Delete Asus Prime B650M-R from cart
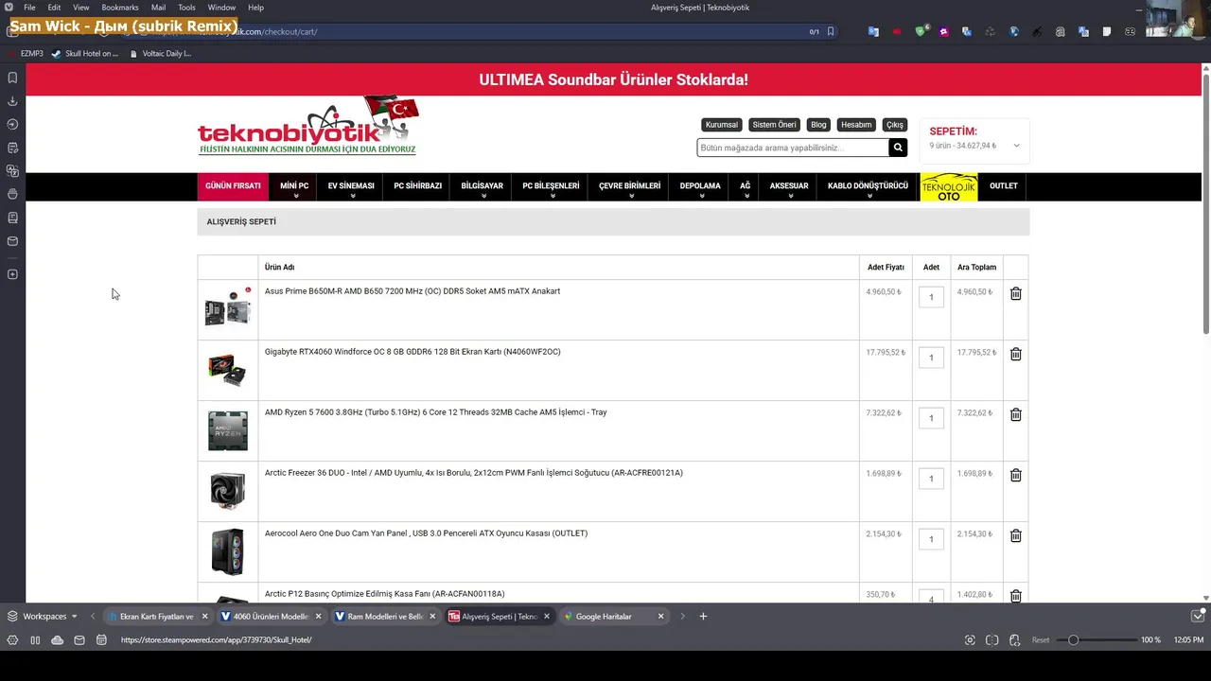The height and width of the screenshot is (681, 1211). pyautogui.click(x=1015, y=293)
